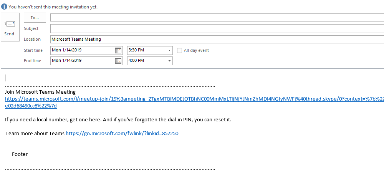Click into the Subject text field
384x177 pixels.
pyautogui.click(x=215, y=28)
